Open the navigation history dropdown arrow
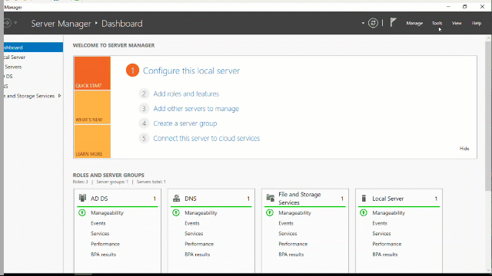Viewport: 492px width, 276px height. (x=15, y=23)
